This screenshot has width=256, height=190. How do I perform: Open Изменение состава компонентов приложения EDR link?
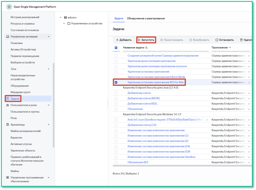coord(159,152)
